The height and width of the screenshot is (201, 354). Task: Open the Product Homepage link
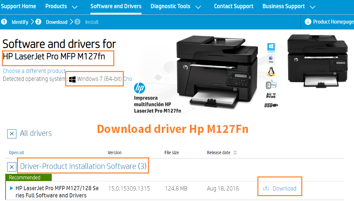coord(333,22)
